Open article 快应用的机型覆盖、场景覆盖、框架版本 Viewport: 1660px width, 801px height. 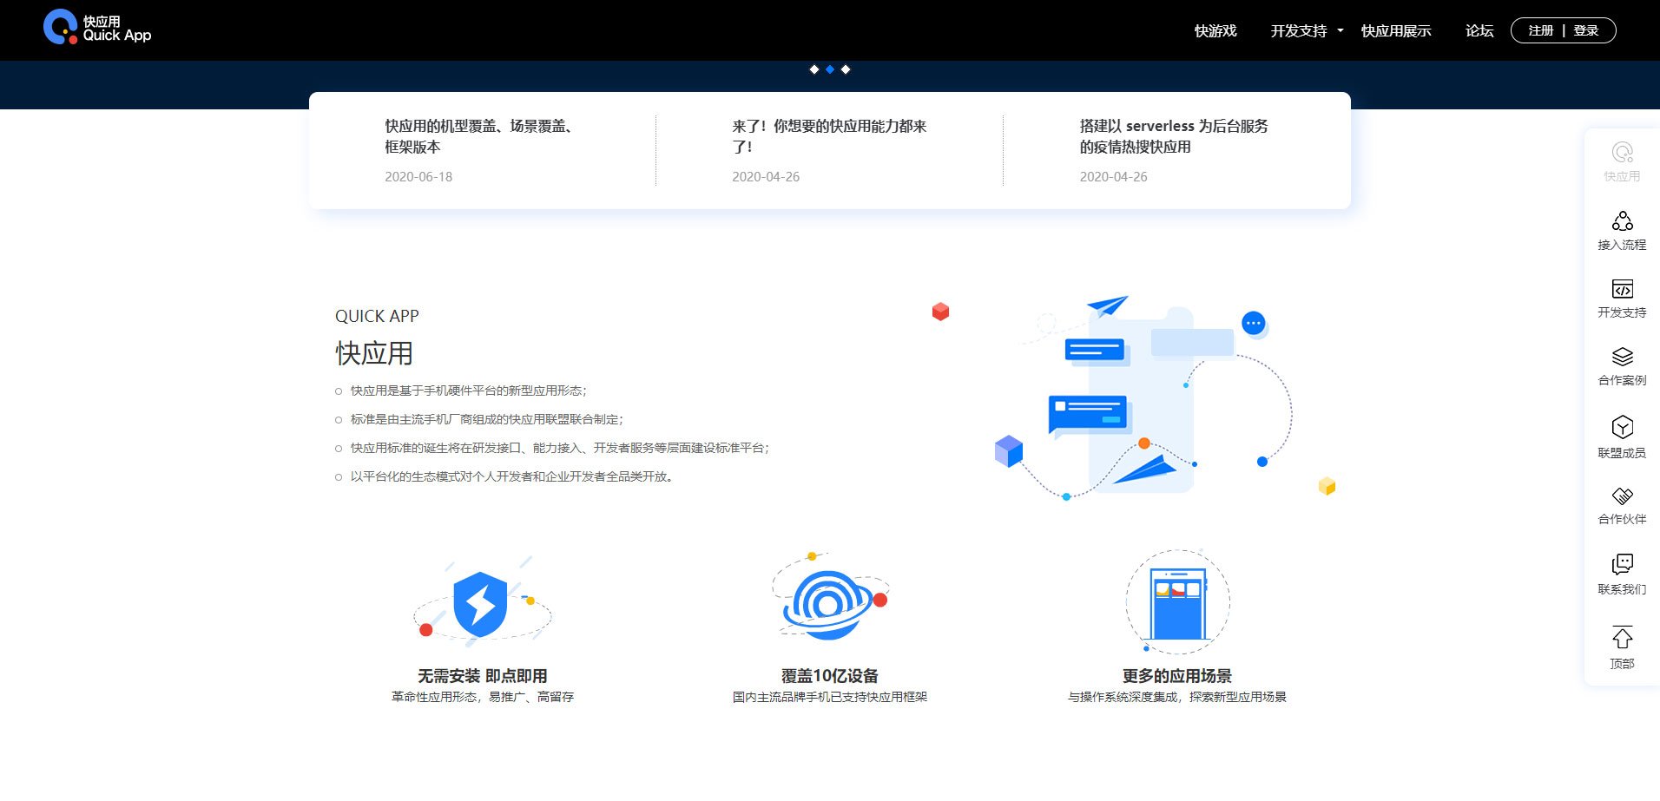click(x=481, y=136)
